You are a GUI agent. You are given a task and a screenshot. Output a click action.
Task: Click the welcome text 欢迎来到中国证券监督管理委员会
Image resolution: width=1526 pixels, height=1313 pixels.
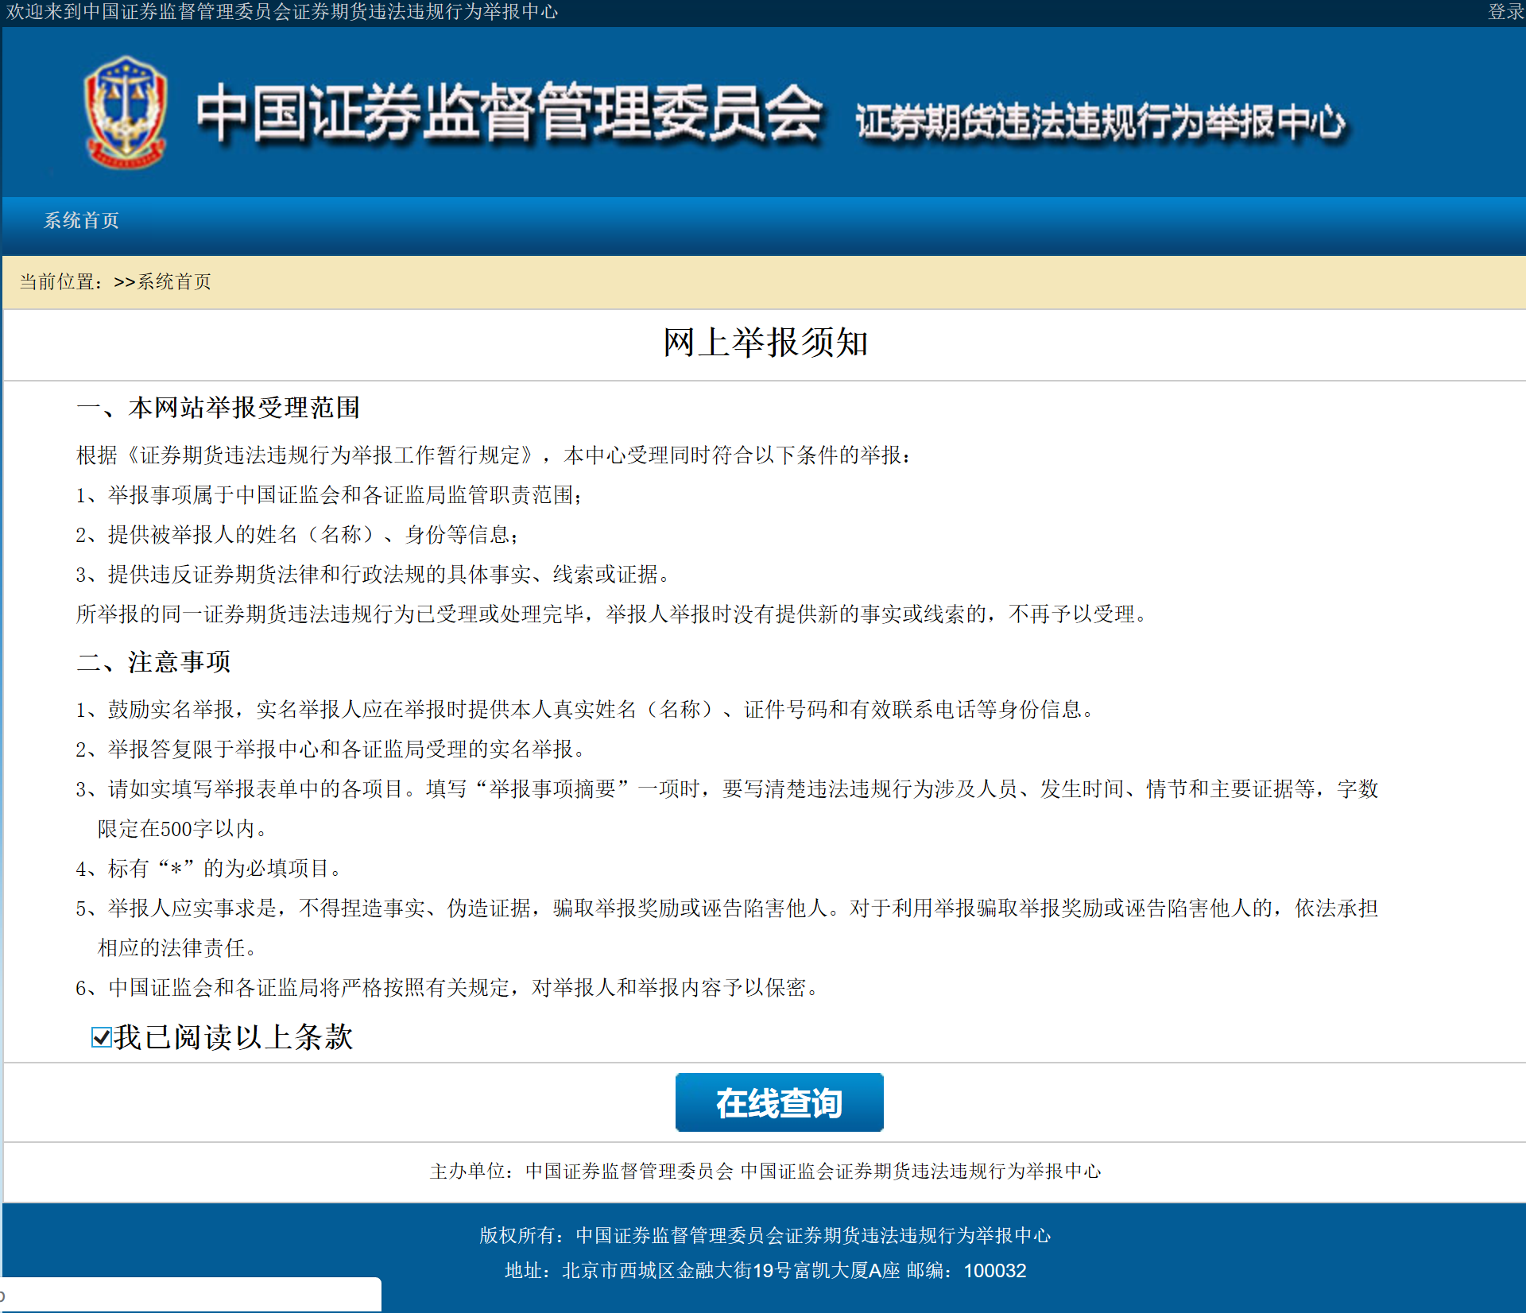282,12
